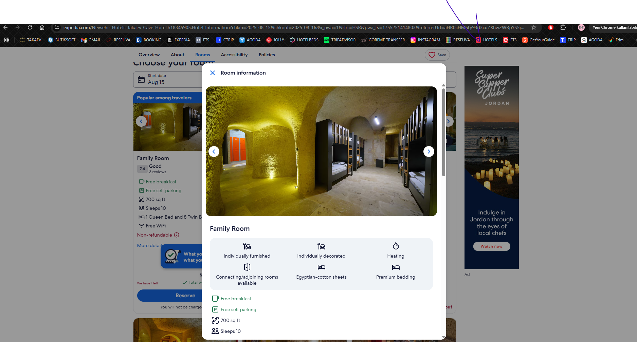637x342 pixels.
Task: Open the Start date Aug 15 field
Action: coord(168,80)
